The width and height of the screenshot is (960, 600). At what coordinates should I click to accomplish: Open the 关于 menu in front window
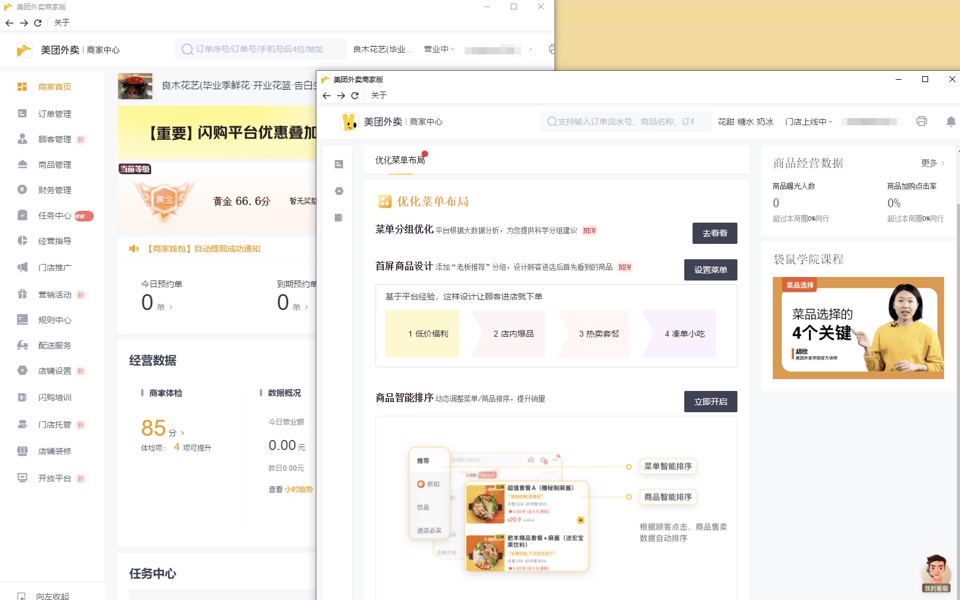click(379, 96)
